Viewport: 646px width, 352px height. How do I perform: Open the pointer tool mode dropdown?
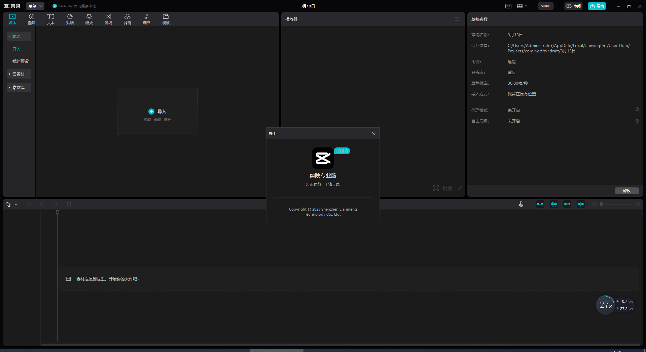16,204
